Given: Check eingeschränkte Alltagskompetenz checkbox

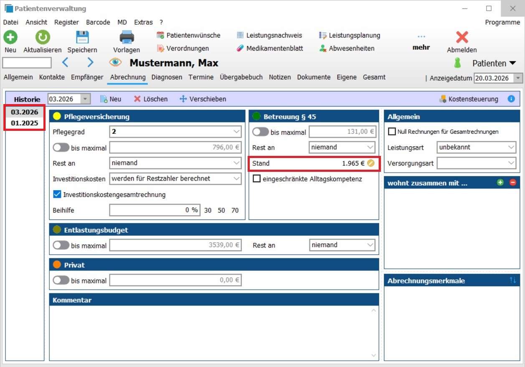Looking at the screenshot, I should [x=256, y=179].
